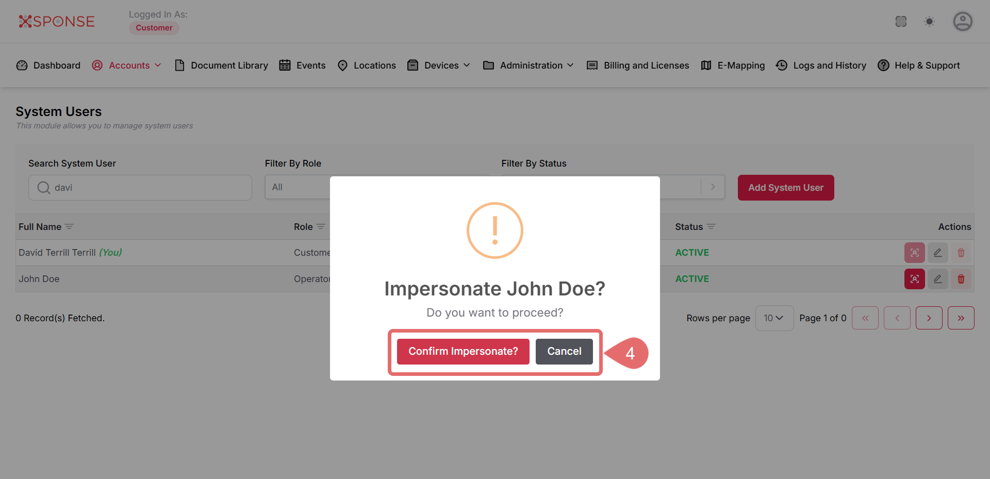
Task: Open Rows per page dropdown
Action: [773, 318]
